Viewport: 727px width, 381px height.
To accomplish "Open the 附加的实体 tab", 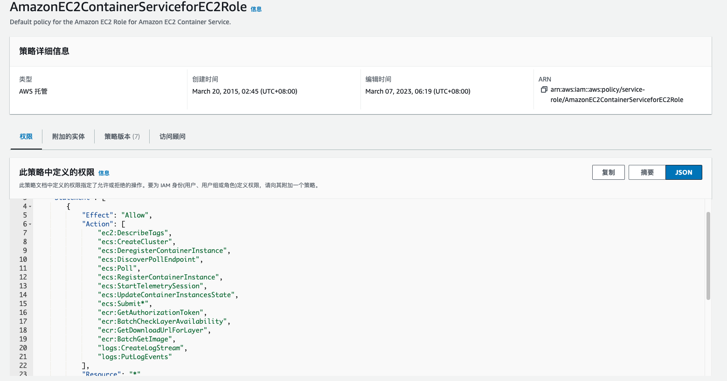I will click(x=69, y=136).
